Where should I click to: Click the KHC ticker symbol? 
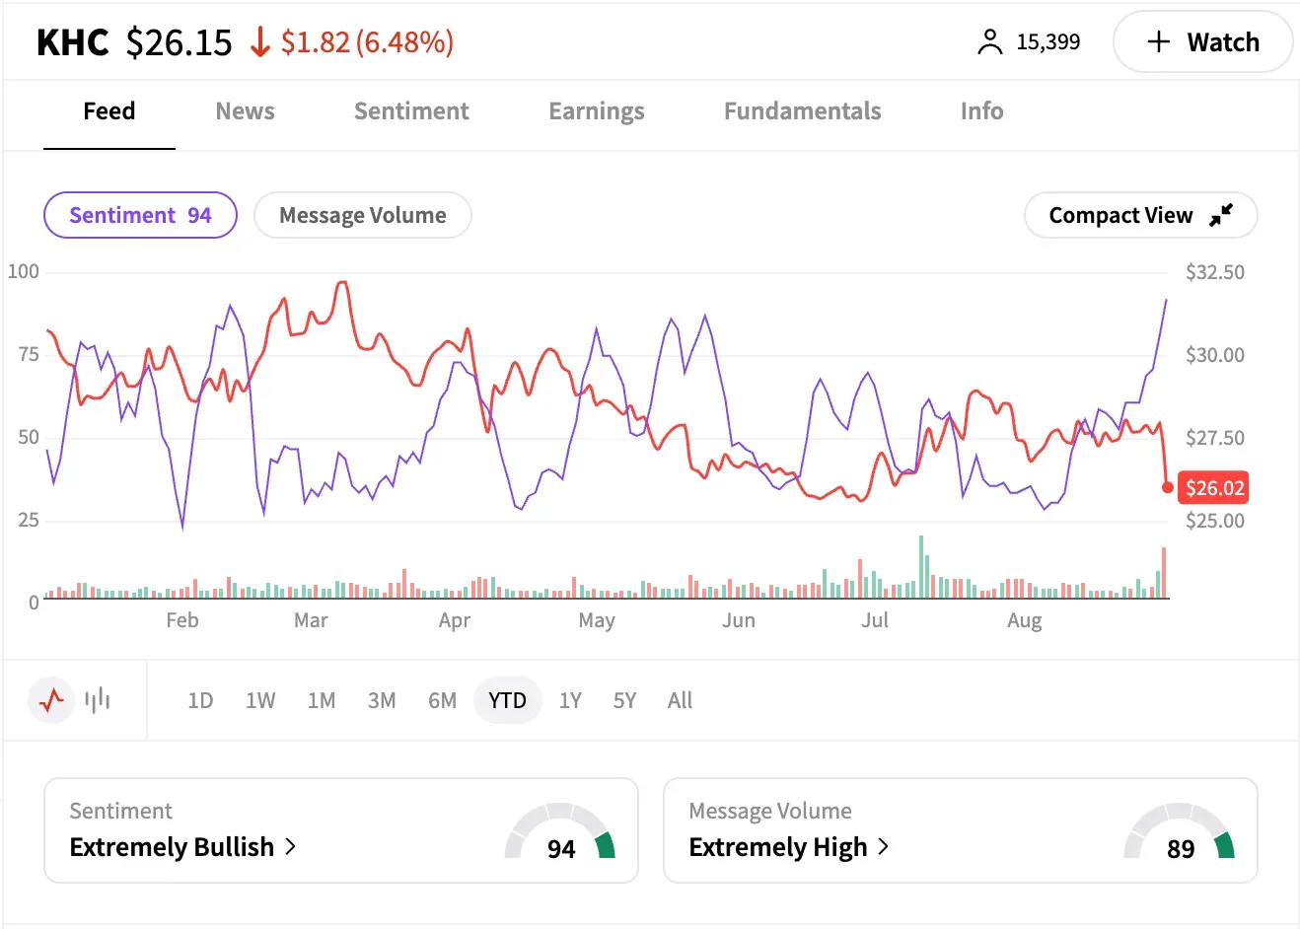click(73, 42)
